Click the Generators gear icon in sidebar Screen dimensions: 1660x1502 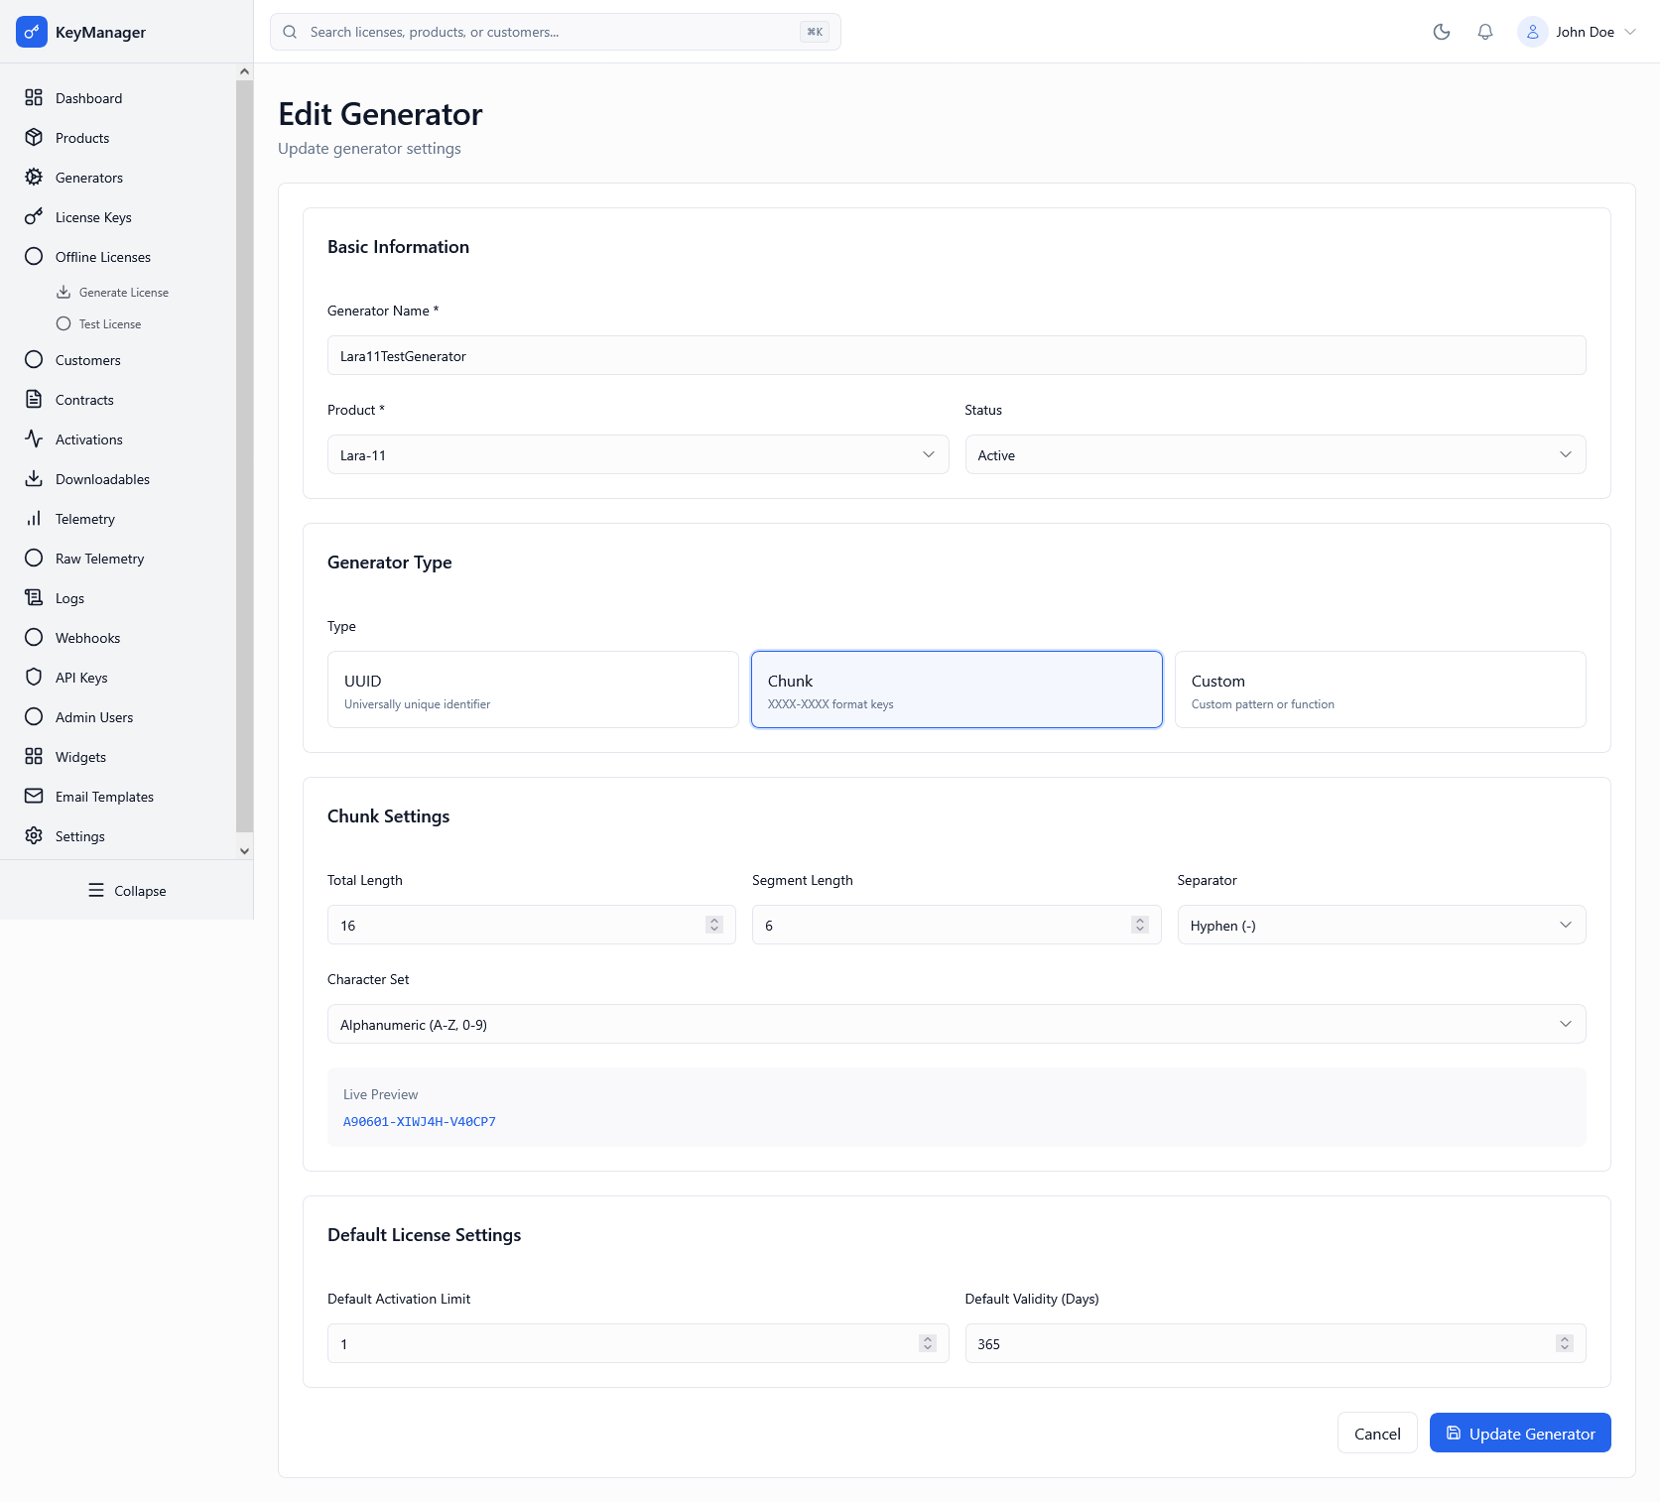(34, 178)
